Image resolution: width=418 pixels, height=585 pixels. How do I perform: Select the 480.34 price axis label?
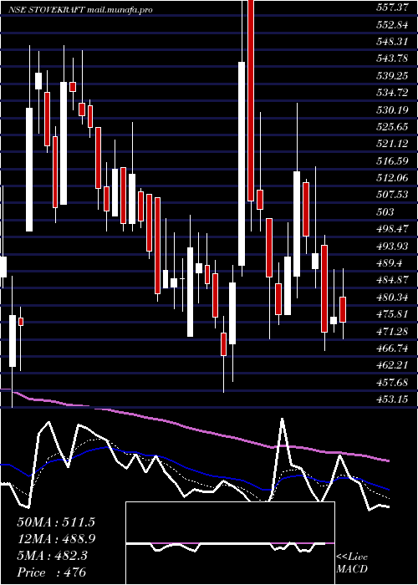392,297
